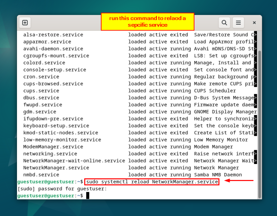Open the hamburger menu
Viewport: 277px width, 216px height.
[238, 22]
